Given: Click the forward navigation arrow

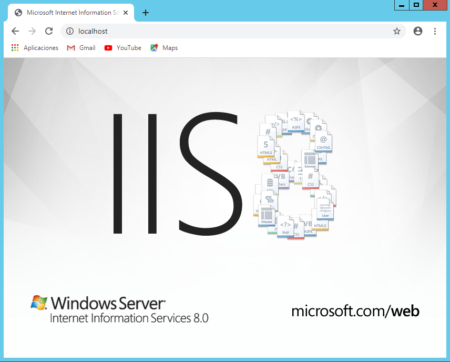Looking at the screenshot, I should tap(32, 31).
